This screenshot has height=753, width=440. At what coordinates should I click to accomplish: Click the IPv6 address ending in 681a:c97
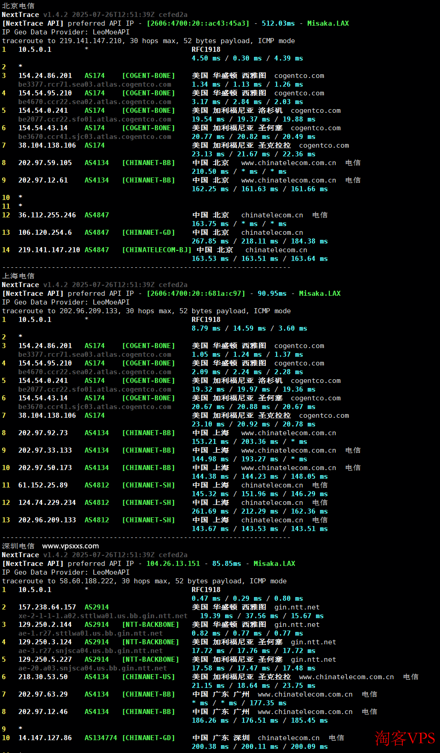(196, 293)
